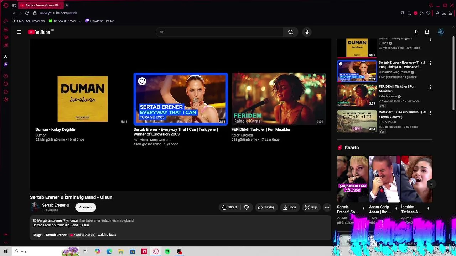Go back with the browser back arrow
The width and height of the screenshot is (456, 256).
click(x=14, y=13)
